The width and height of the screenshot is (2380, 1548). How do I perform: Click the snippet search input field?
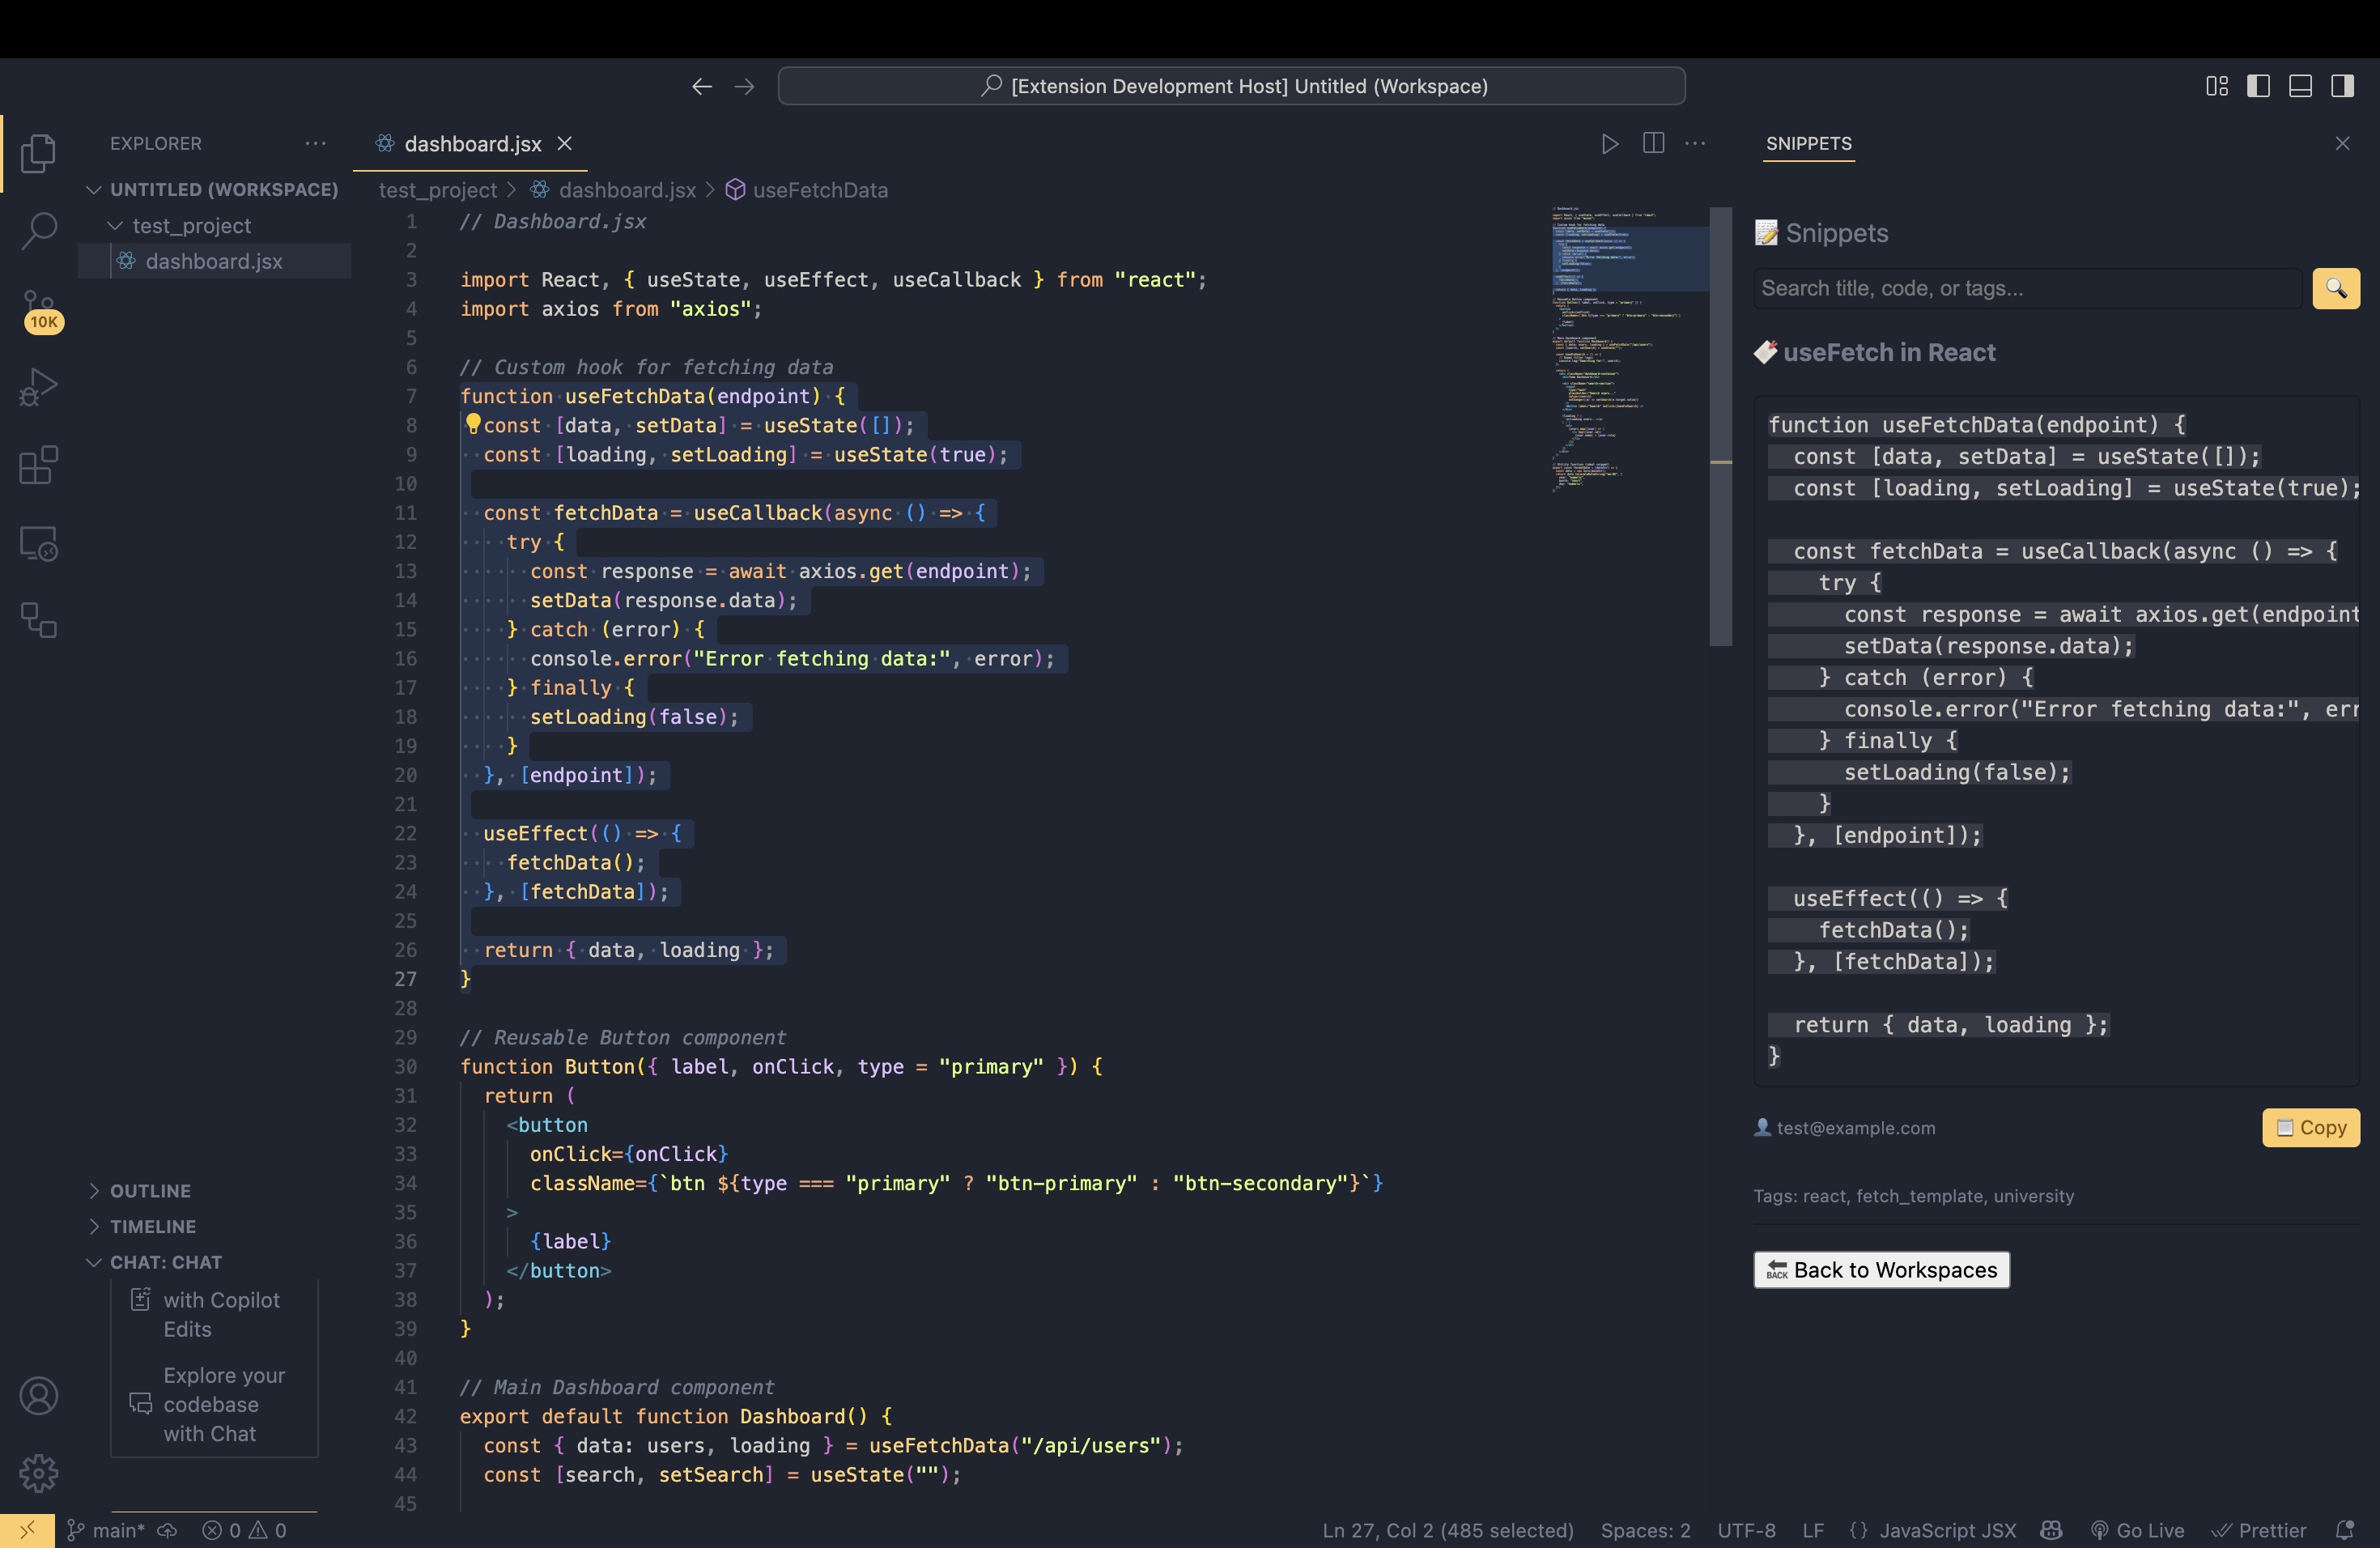[x=2026, y=289]
